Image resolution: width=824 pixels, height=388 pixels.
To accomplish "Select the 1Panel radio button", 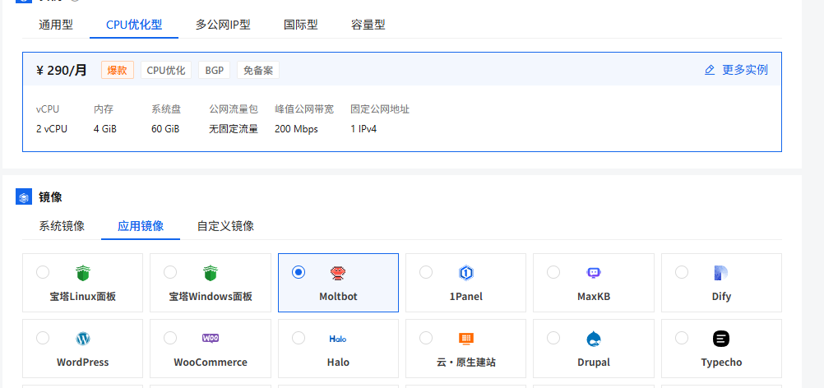I will tap(426, 272).
